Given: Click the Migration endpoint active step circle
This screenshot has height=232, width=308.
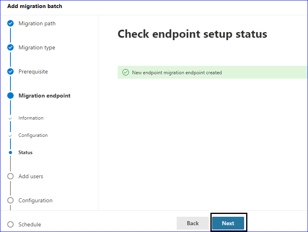Looking at the screenshot, I should [10, 96].
